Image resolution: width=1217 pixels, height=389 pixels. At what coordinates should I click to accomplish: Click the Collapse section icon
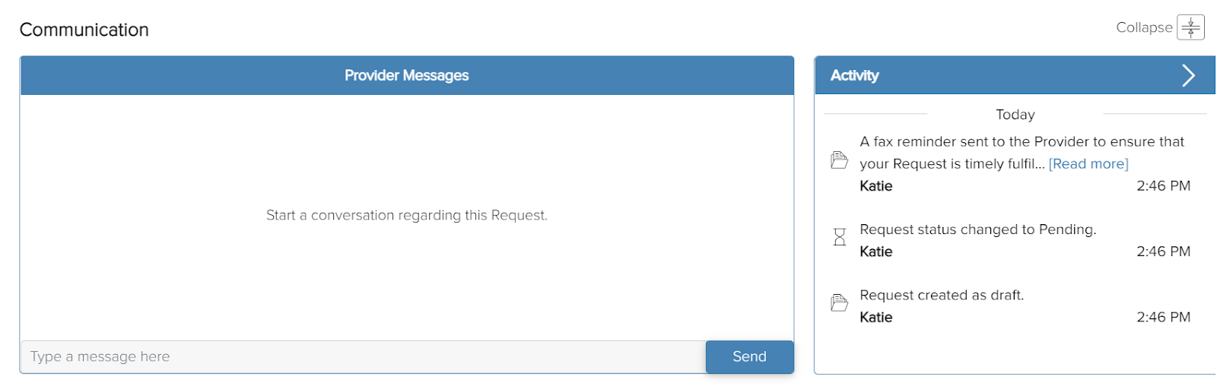click(x=1190, y=27)
